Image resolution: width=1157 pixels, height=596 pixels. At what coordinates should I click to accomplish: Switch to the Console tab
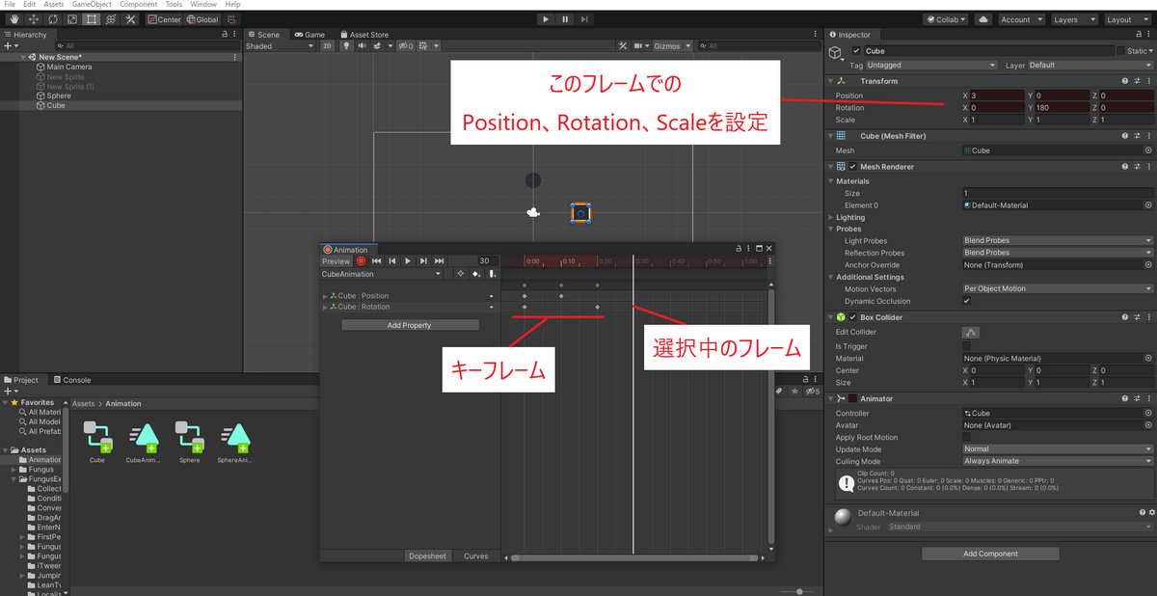72,380
